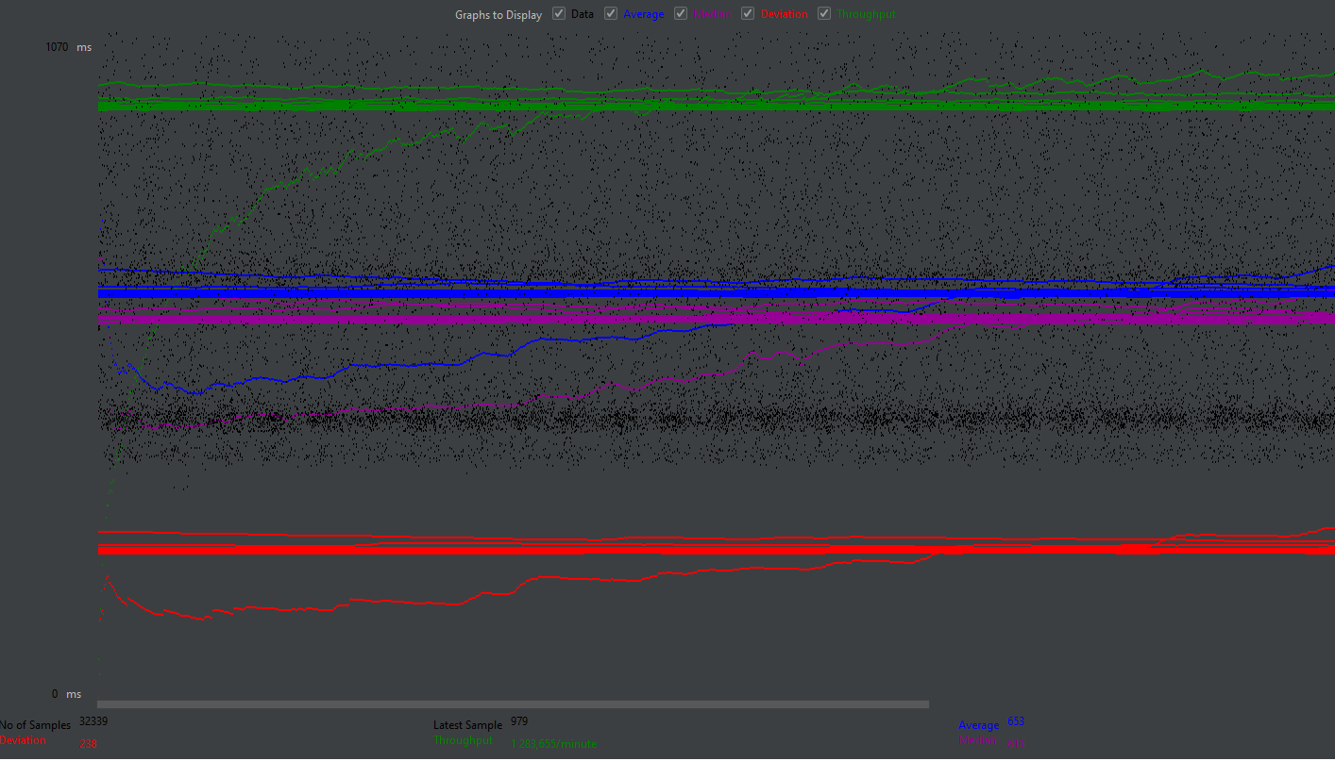The width and height of the screenshot is (1335, 761).
Task: Turn off the Deviation graph checkbox
Action: (749, 14)
